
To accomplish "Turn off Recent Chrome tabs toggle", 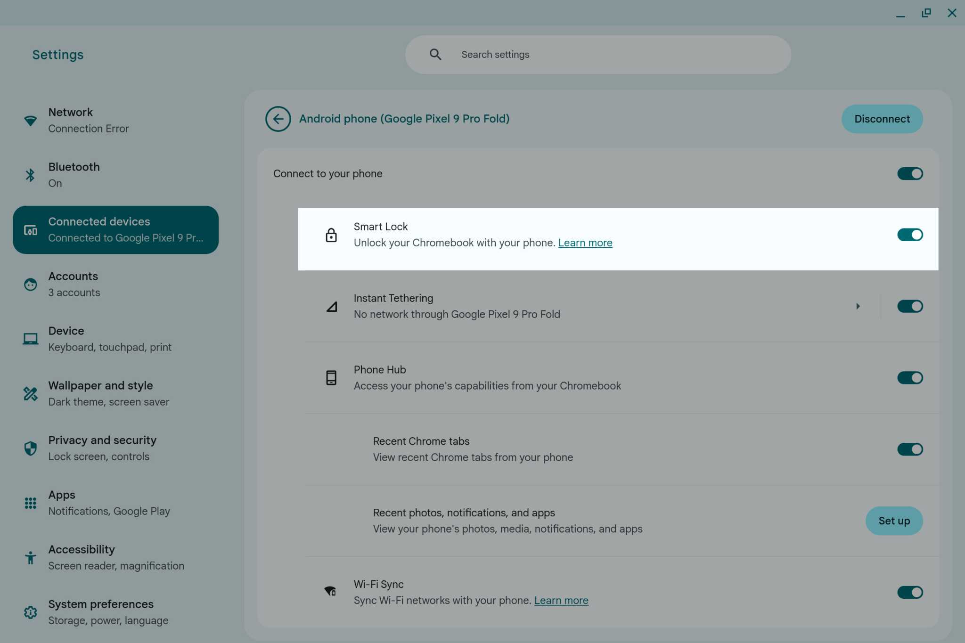I will point(909,449).
